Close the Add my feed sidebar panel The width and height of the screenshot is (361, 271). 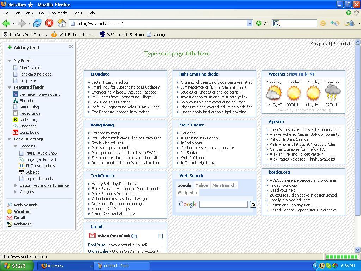click(71, 46)
